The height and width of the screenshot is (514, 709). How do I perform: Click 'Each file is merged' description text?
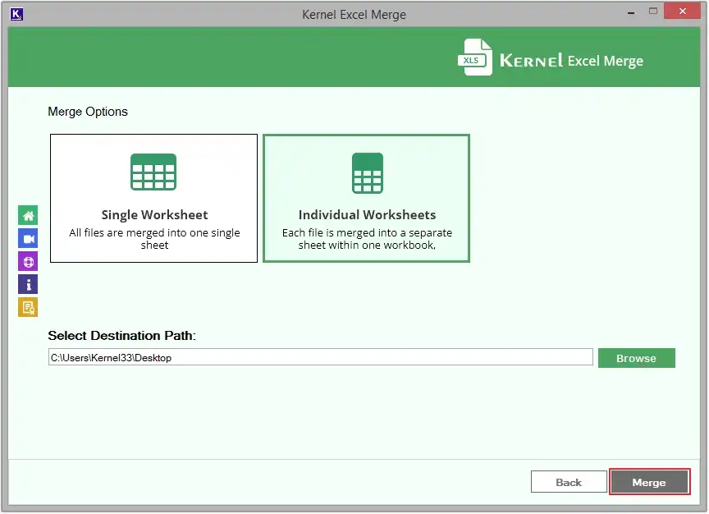(367, 239)
